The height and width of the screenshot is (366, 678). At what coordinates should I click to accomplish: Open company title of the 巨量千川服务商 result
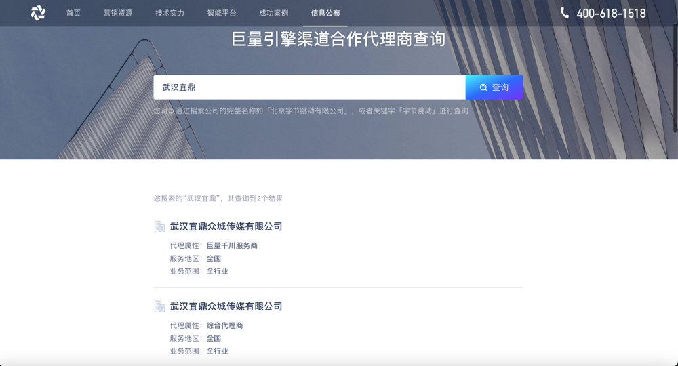[x=226, y=226]
